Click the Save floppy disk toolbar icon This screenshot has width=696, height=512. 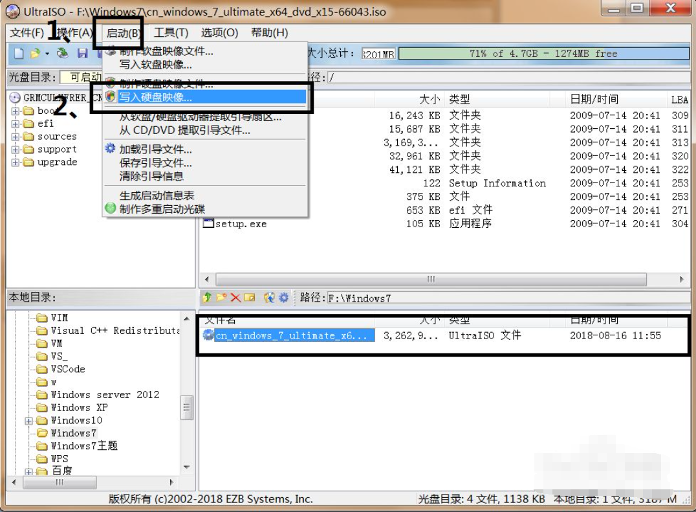82,53
